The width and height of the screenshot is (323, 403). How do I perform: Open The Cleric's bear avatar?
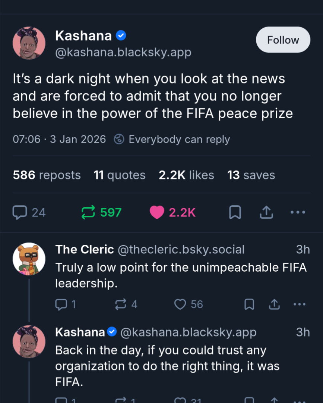[29, 259]
